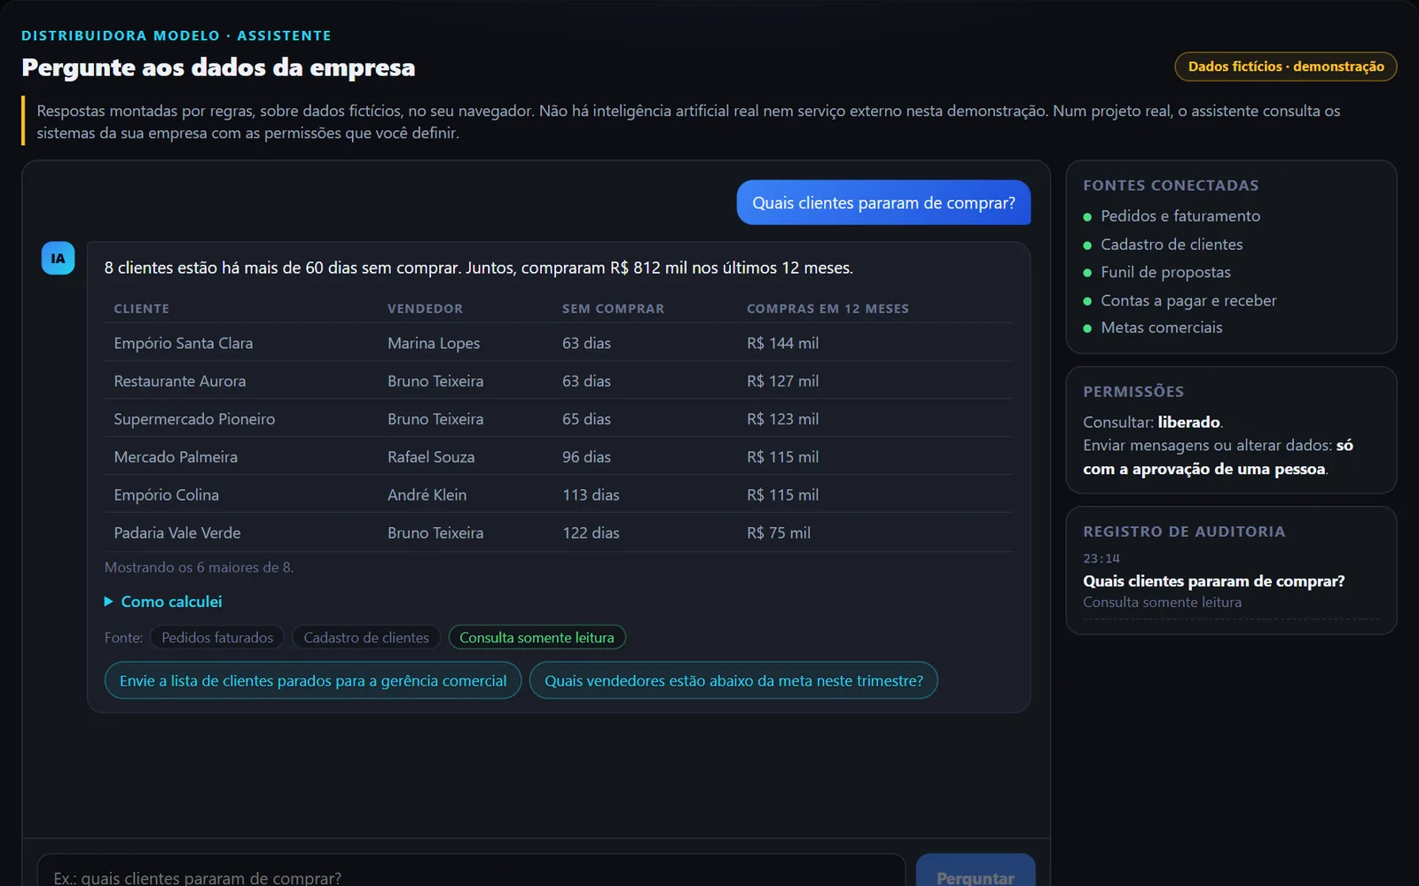This screenshot has height=886, width=1419.
Task: Click 'Metas comerciais' source
Action: click(x=1161, y=328)
